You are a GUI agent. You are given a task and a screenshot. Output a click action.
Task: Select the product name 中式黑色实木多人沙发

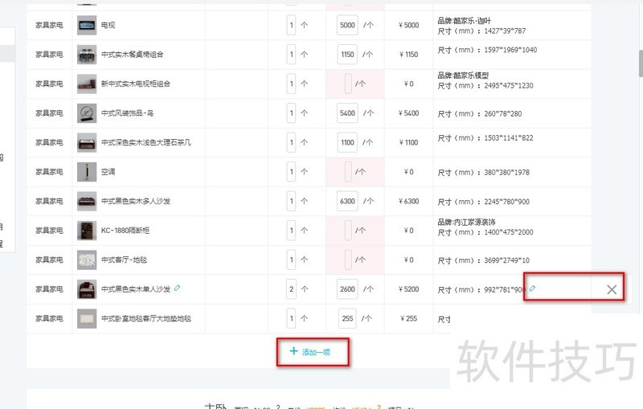(x=136, y=201)
